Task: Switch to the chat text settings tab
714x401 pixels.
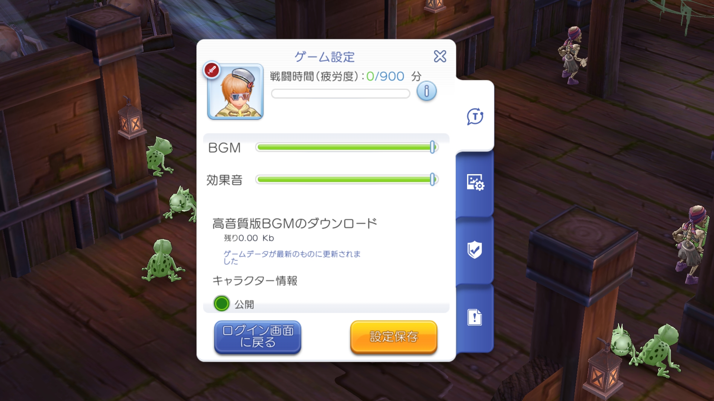Action: [475, 117]
